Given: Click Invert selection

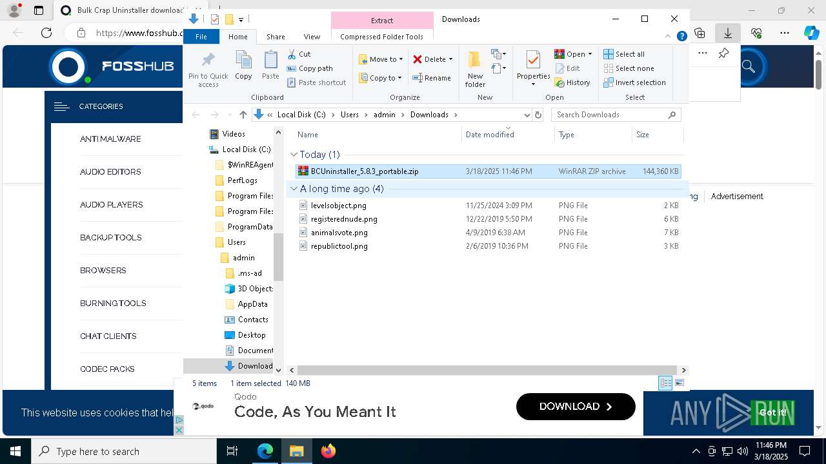Looking at the screenshot, I should click(x=634, y=82).
